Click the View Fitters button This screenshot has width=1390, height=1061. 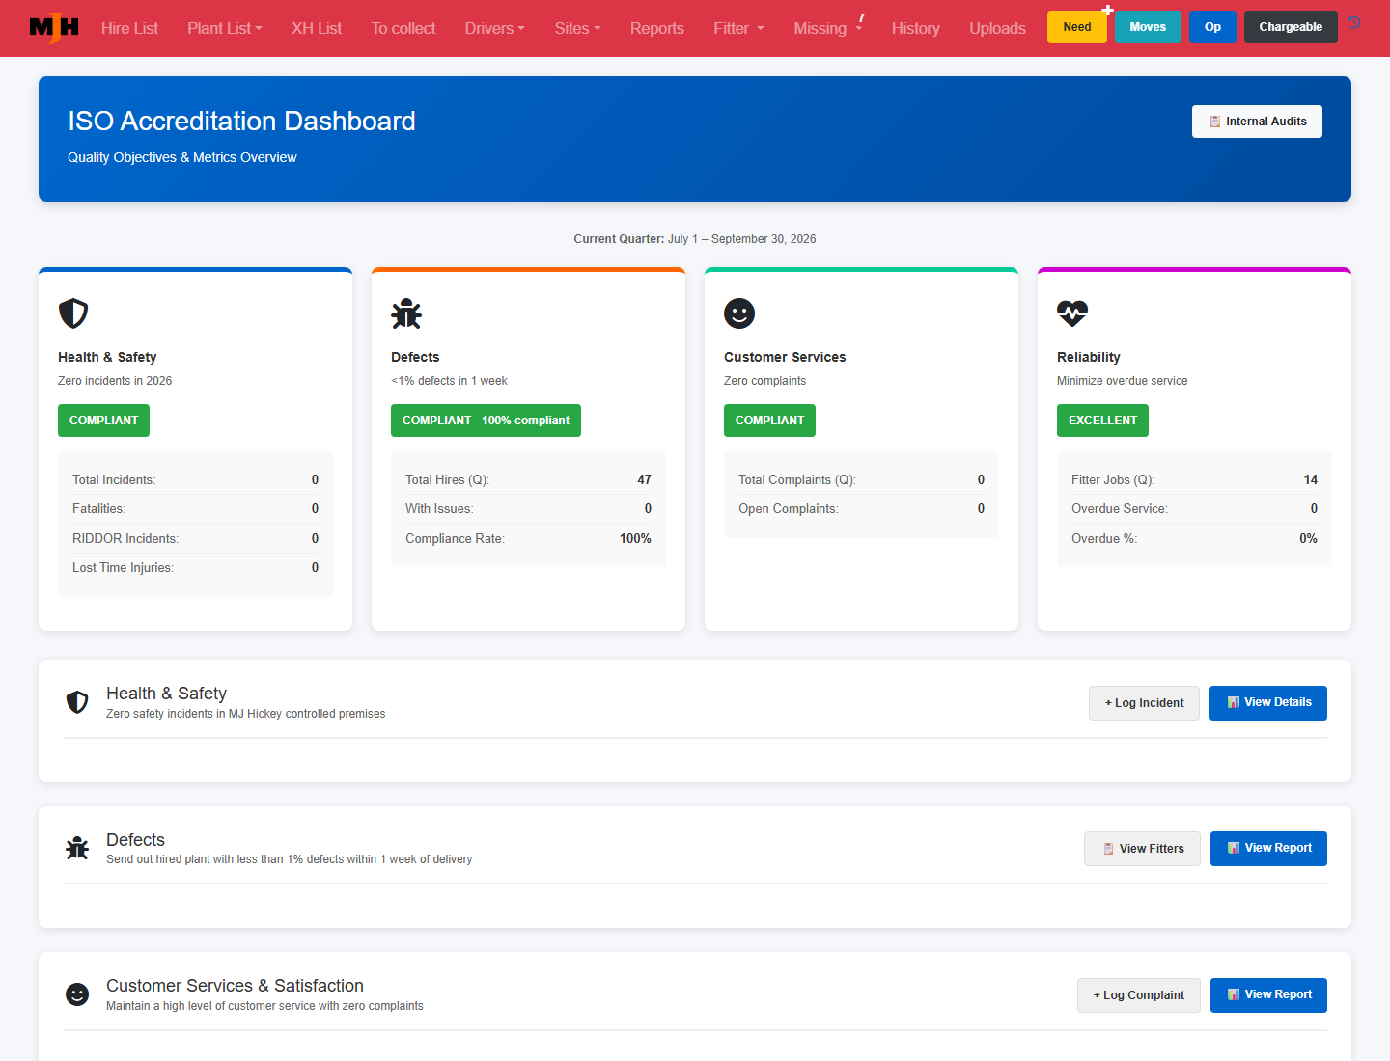click(x=1142, y=849)
